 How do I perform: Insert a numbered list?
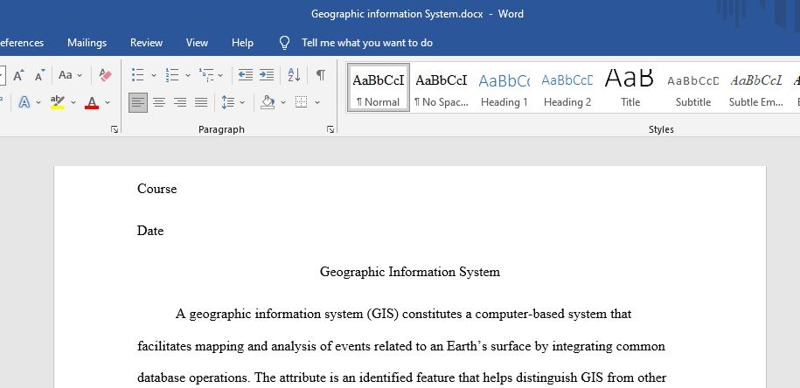172,75
